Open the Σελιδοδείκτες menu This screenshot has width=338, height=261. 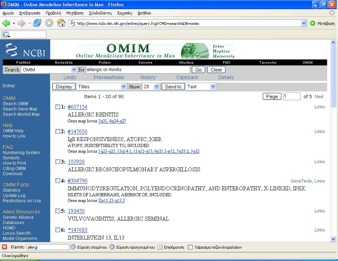(100, 13)
